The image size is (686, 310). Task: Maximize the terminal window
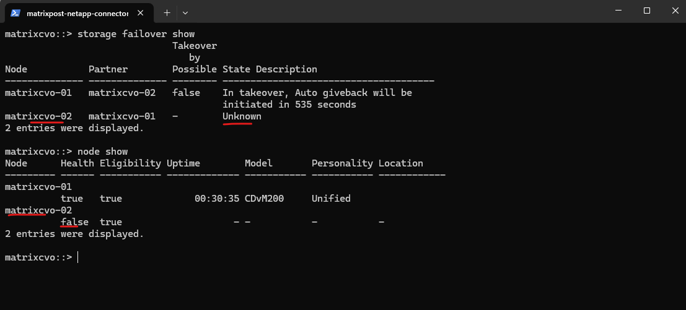point(647,11)
